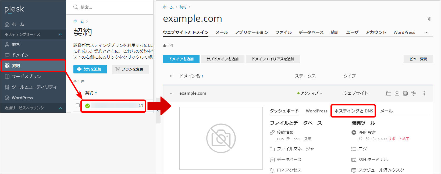The image size is (441, 174).
Task: Switch to the アカウント tab
Action: pyautogui.click(x=376, y=32)
